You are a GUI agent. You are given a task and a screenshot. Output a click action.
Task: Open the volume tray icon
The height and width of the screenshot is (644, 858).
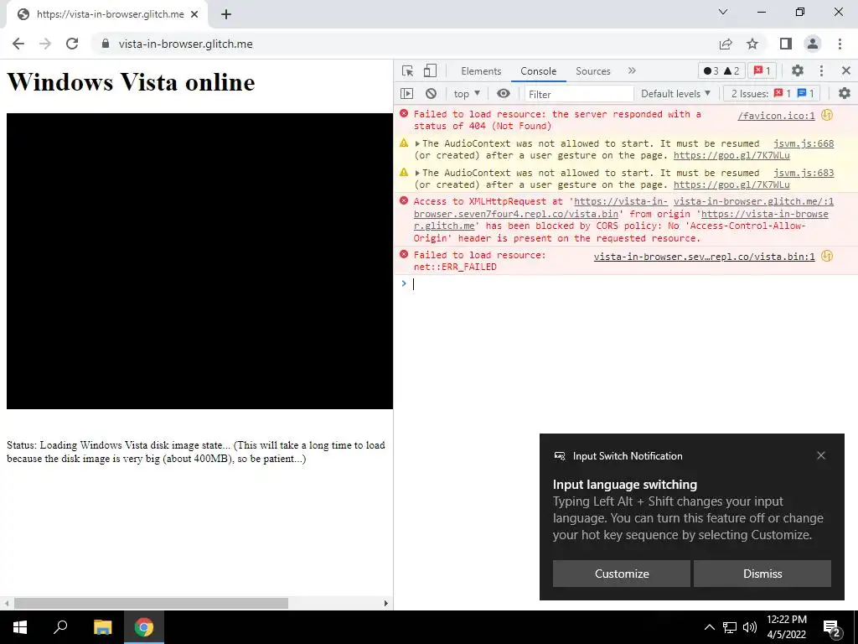click(750, 627)
